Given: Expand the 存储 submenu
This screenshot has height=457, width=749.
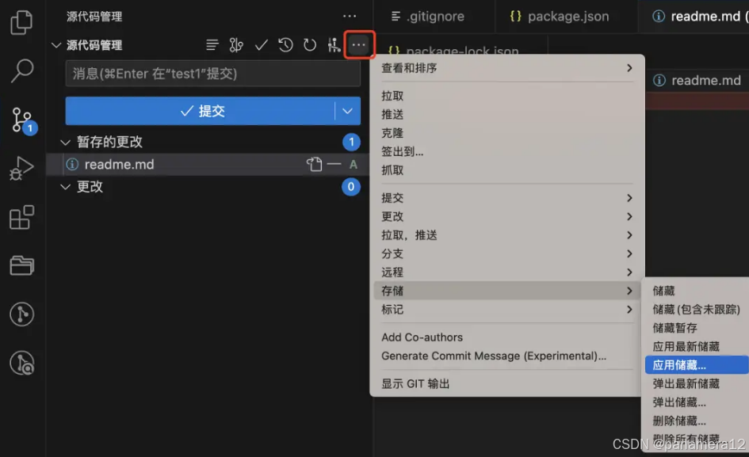Looking at the screenshot, I should point(506,291).
